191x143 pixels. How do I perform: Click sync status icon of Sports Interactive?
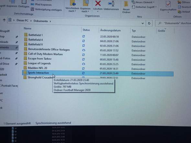pos(83,73)
